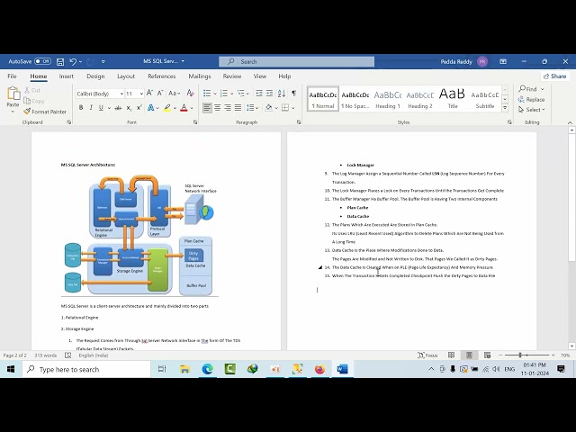The height and width of the screenshot is (432, 576).
Task: Open the line spacing dropdown
Action: pos(252,108)
